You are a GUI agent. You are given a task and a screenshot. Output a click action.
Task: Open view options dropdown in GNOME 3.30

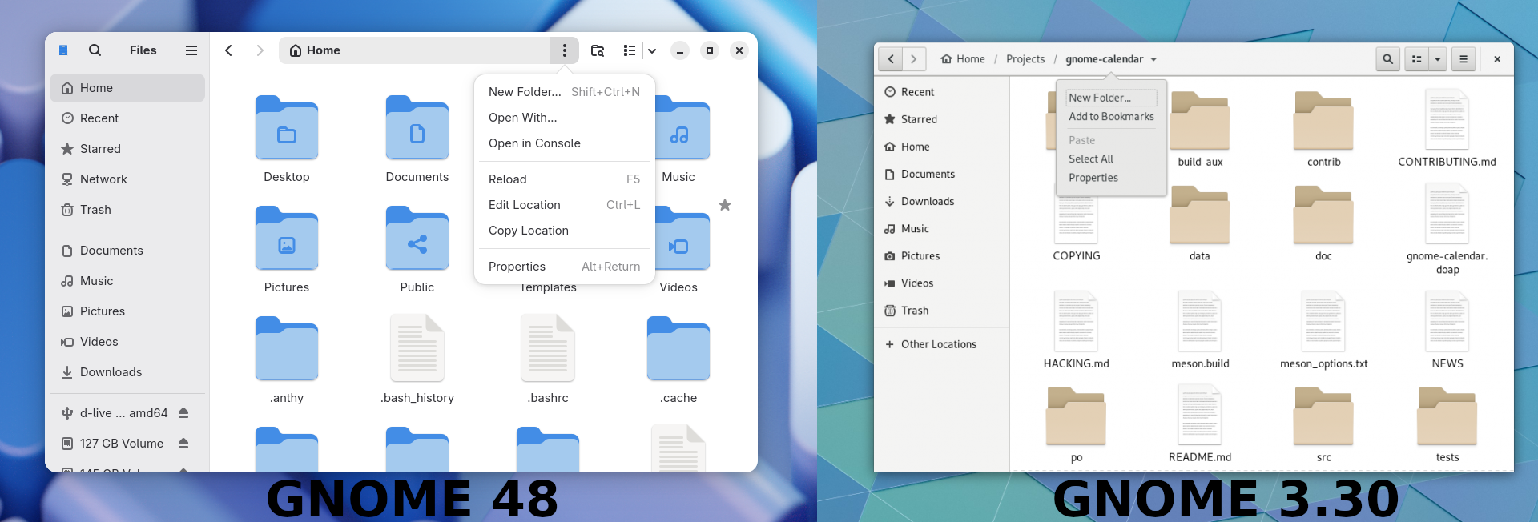pos(1438,59)
